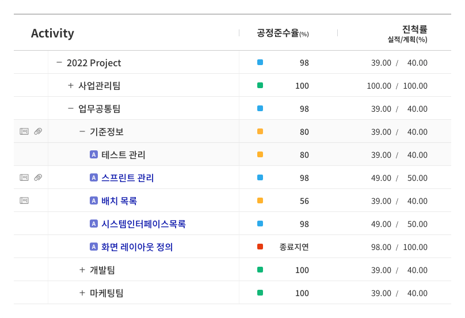The image size is (465, 318).
Task: Click the 종료지연 status text
Action: click(x=294, y=247)
